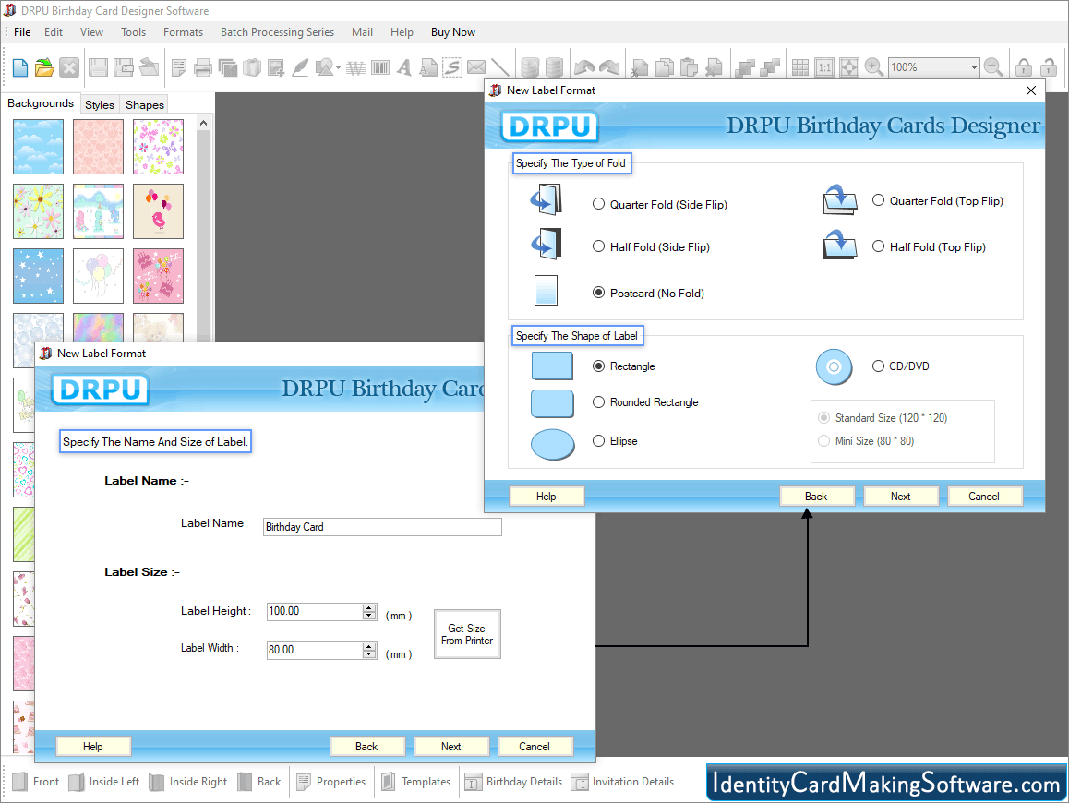Click the Save floppy disk toolbar icon
The width and height of the screenshot is (1069, 803).
(x=98, y=67)
